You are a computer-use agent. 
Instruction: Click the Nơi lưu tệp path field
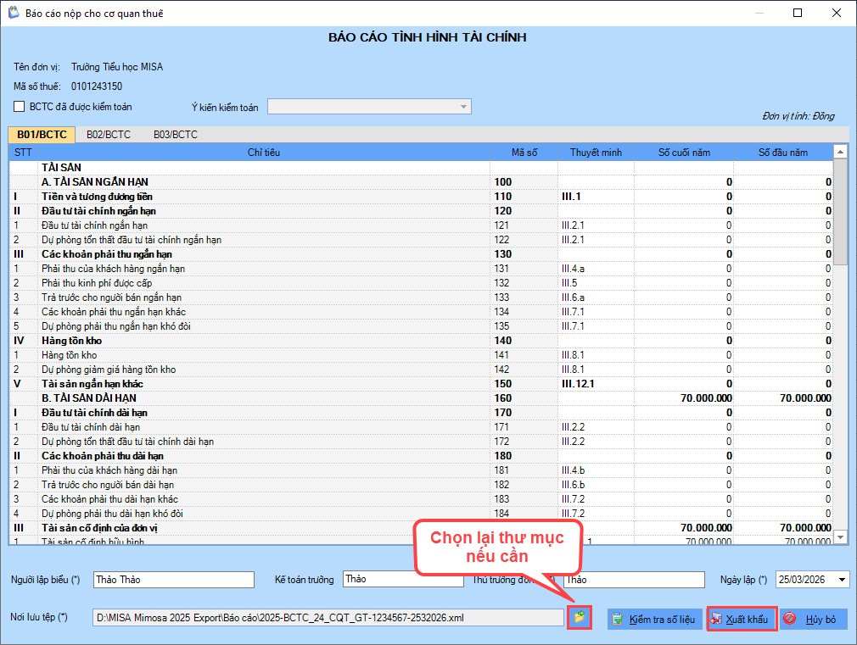point(328,618)
